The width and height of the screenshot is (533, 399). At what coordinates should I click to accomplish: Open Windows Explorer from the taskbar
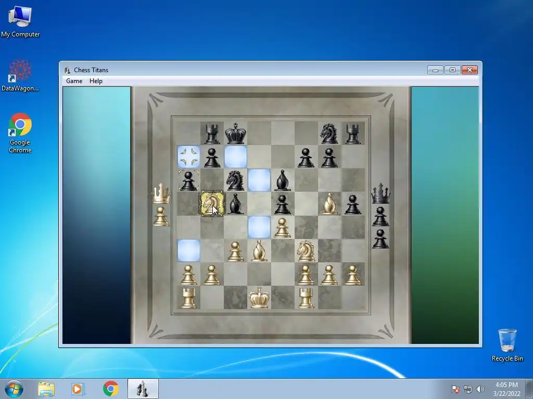click(x=46, y=389)
